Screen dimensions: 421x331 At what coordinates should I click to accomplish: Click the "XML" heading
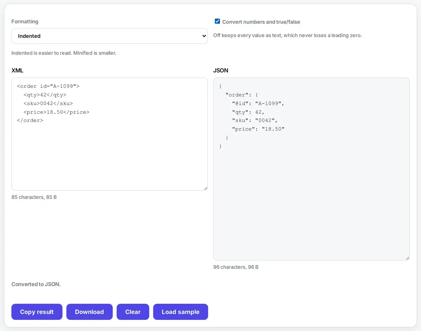pyautogui.click(x=17, y=70)
